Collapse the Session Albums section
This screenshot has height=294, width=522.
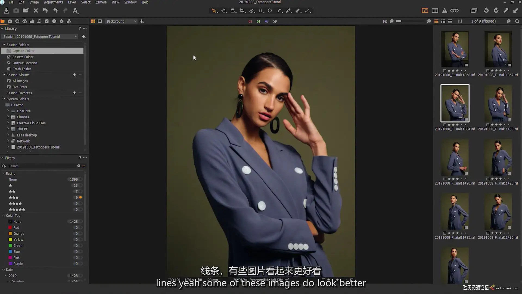click(x=4, y=75)
